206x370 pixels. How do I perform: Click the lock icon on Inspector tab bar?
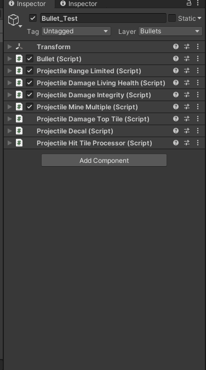tap(188, 3)
